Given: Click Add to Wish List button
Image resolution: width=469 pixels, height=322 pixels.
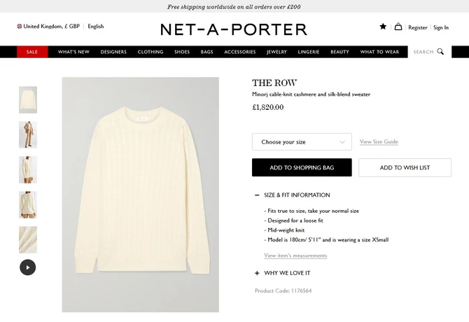Looking at the screenshot, I should [x=405, y=168].
